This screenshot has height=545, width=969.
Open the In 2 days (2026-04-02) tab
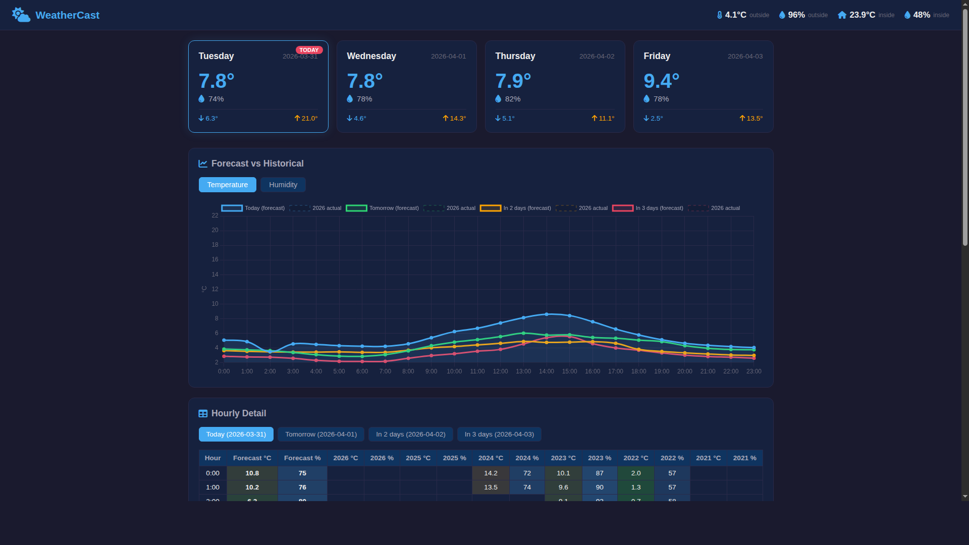410,434
